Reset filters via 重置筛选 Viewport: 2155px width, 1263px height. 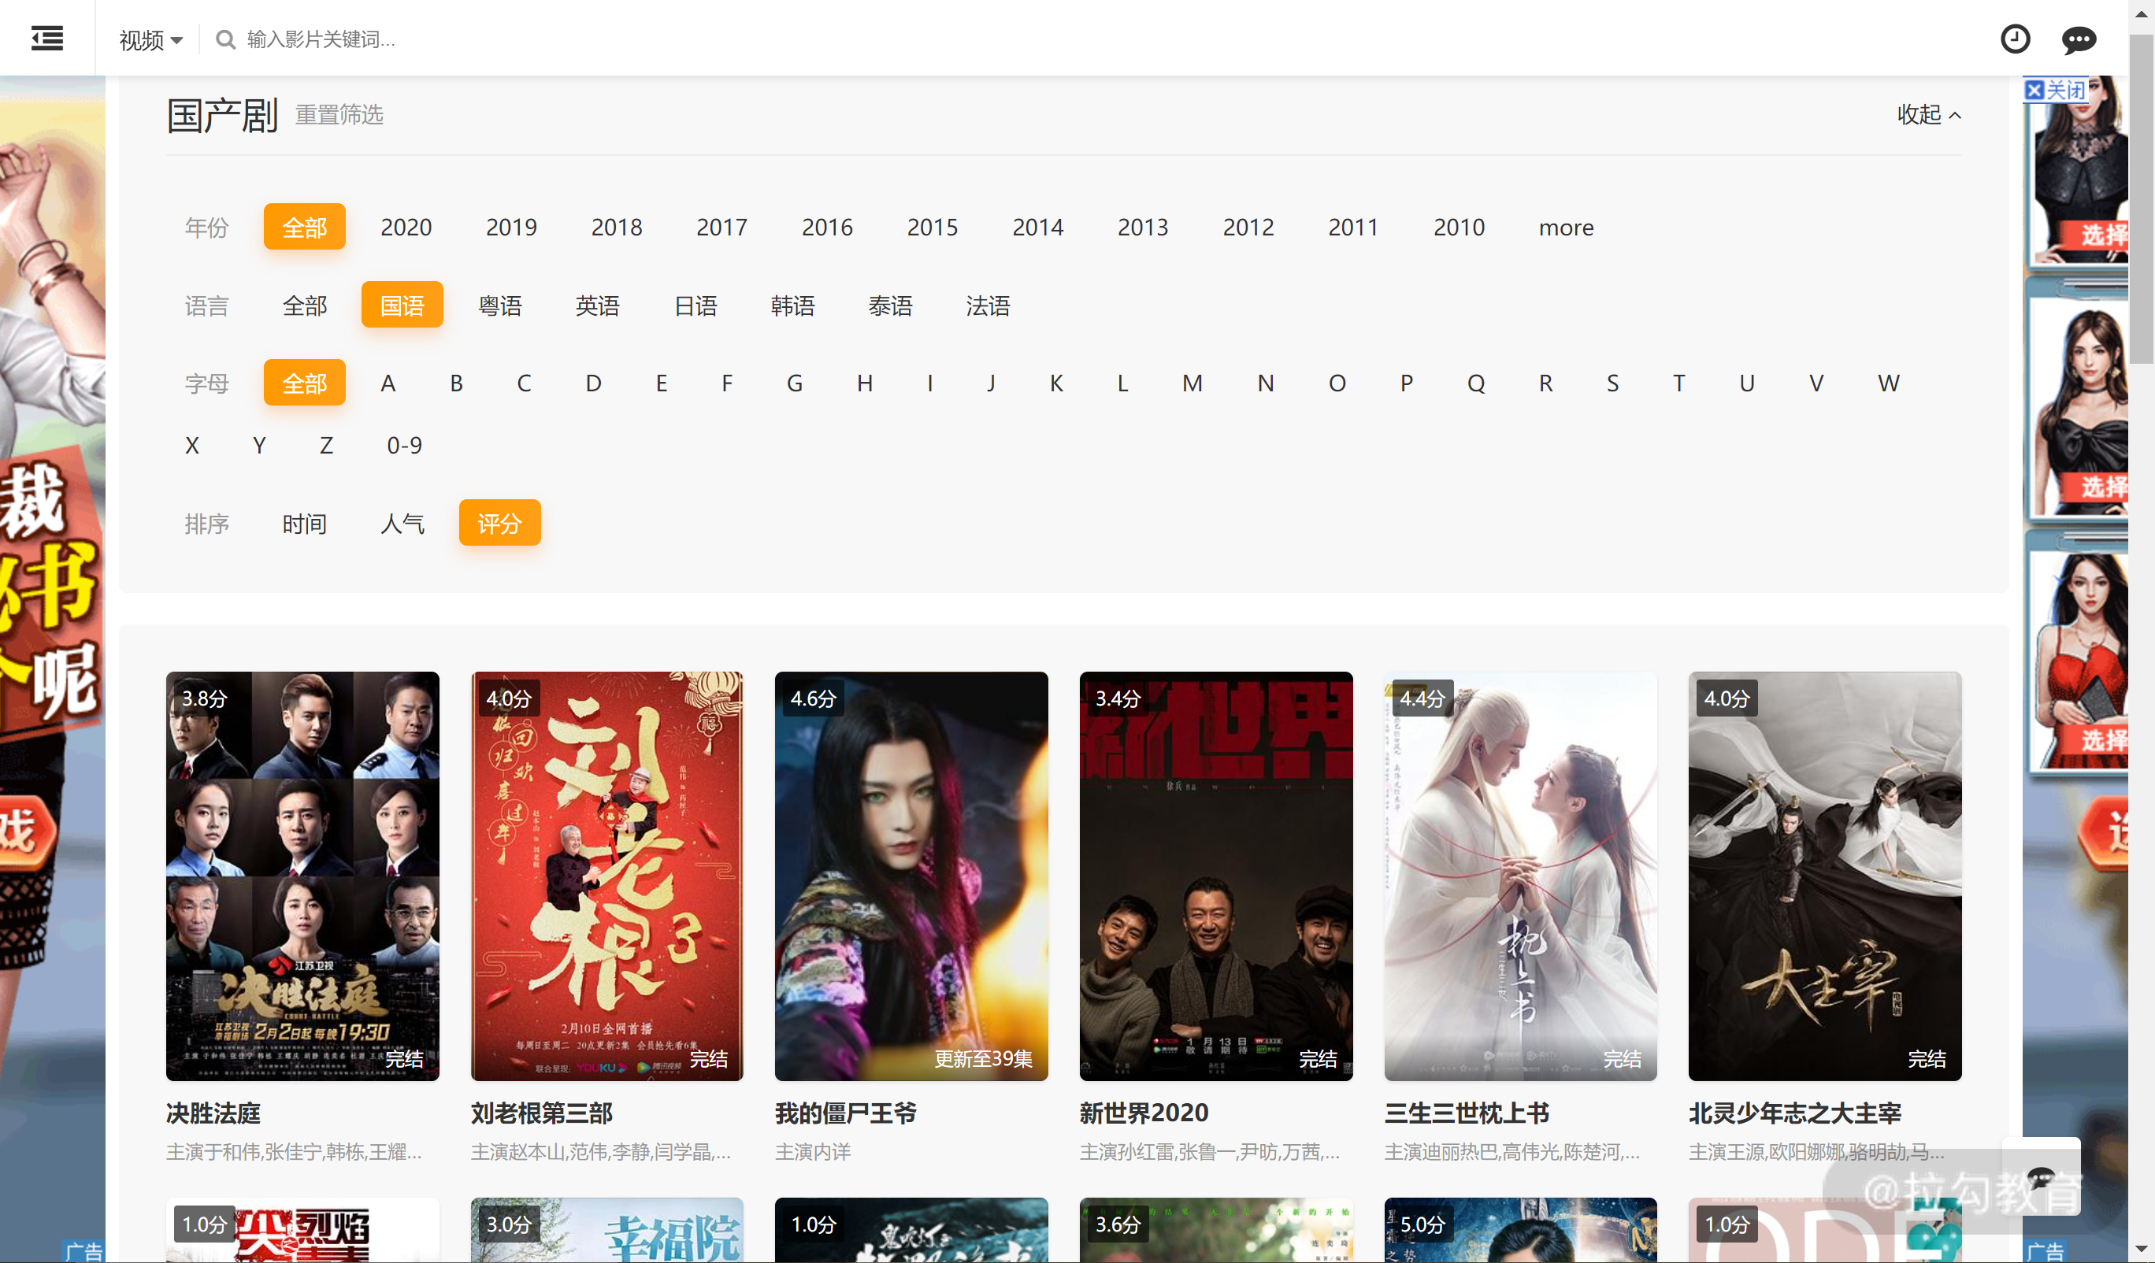click(339, 115)
